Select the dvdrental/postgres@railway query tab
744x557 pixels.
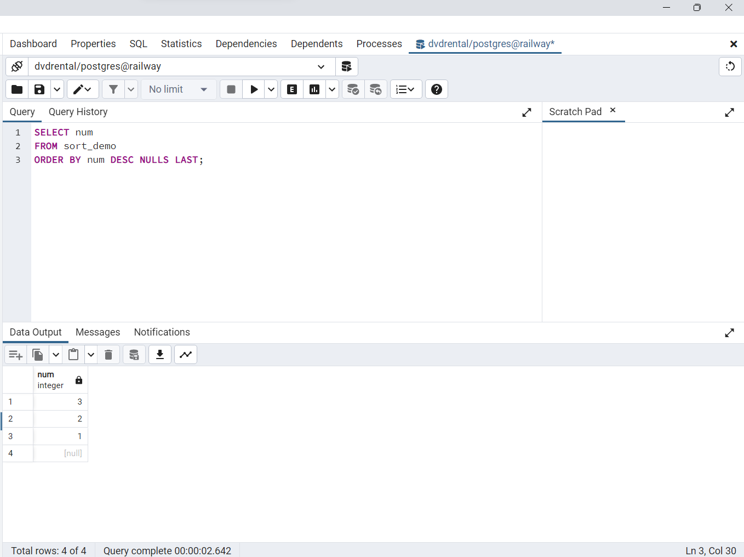pyautogui.click(x=485, y=44)
